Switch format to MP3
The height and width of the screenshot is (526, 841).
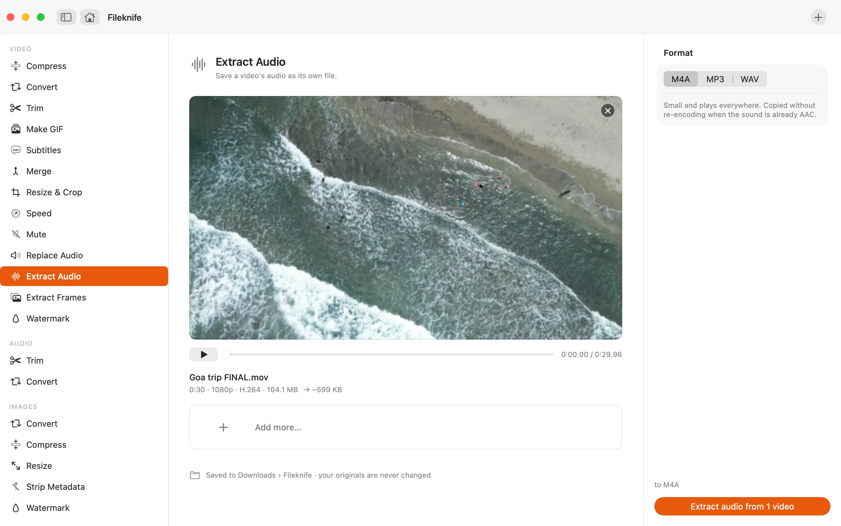coord(715,79)
